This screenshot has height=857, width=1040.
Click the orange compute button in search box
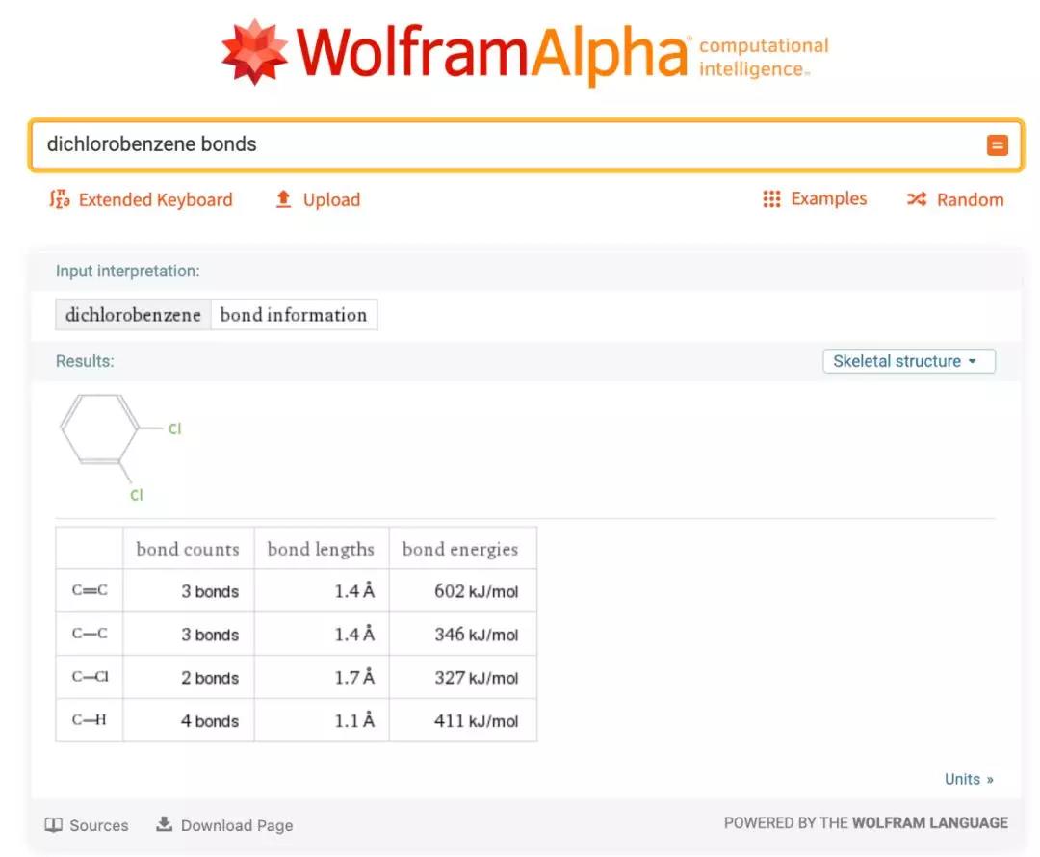(997, 144)
